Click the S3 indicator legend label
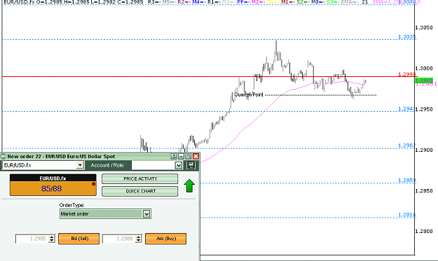The image size is (438, 261). click(x=330, y=2)
